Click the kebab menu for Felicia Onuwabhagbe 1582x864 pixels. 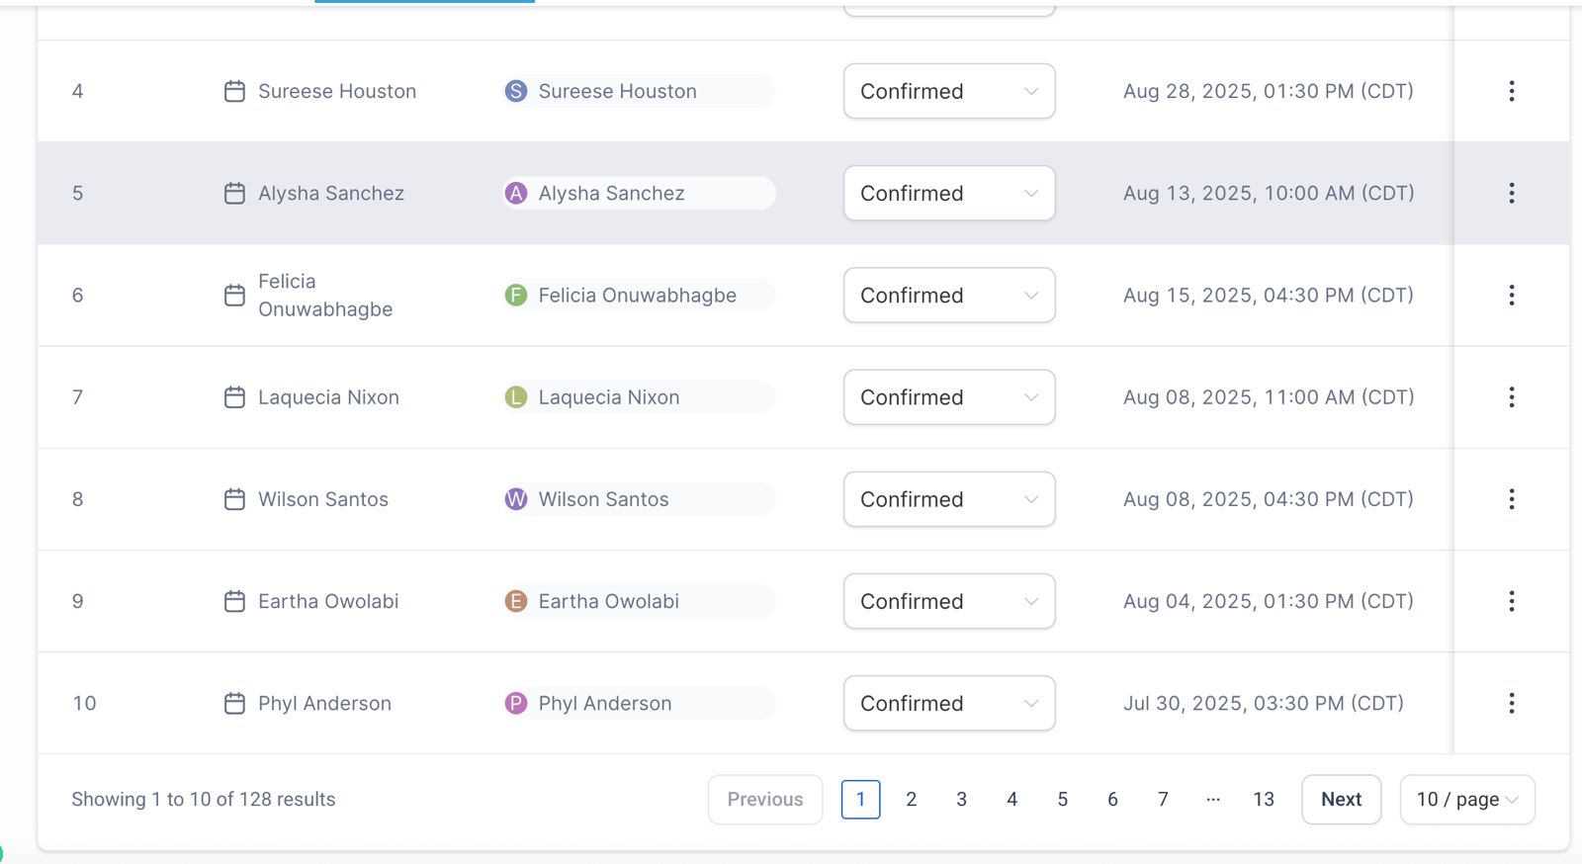1511,295
